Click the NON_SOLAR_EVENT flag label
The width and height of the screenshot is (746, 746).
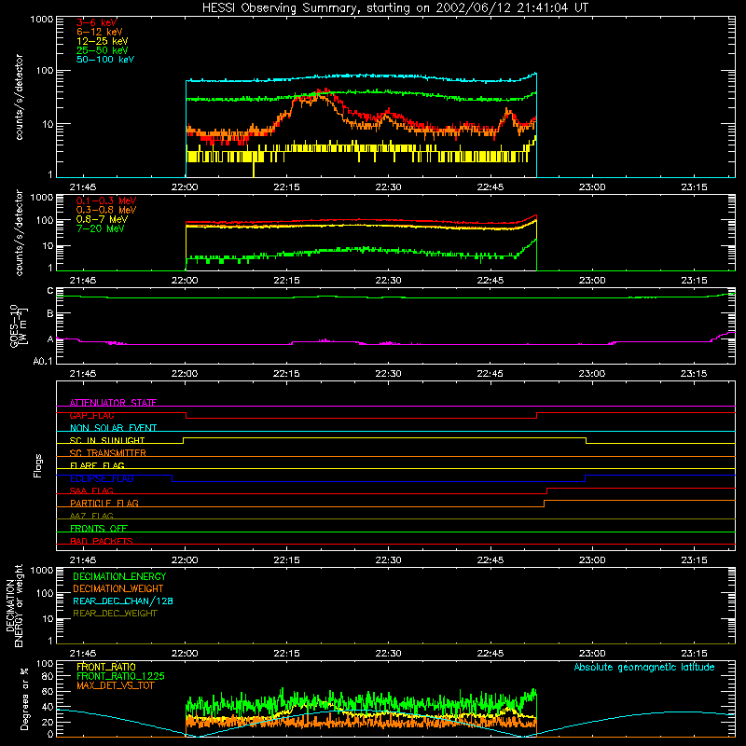pyautogui.click(x=113, y=428)
